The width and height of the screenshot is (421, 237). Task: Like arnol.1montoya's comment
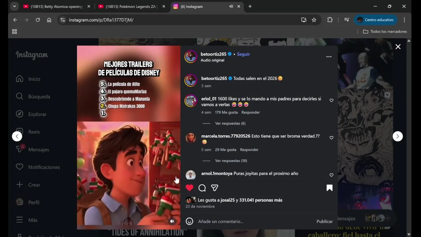point(331,175)
